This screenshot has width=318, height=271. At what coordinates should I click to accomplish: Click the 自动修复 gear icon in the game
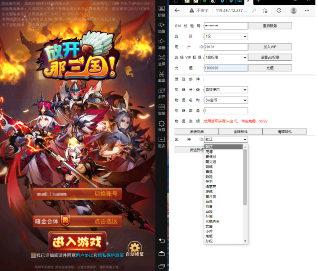tap(135, 247)
